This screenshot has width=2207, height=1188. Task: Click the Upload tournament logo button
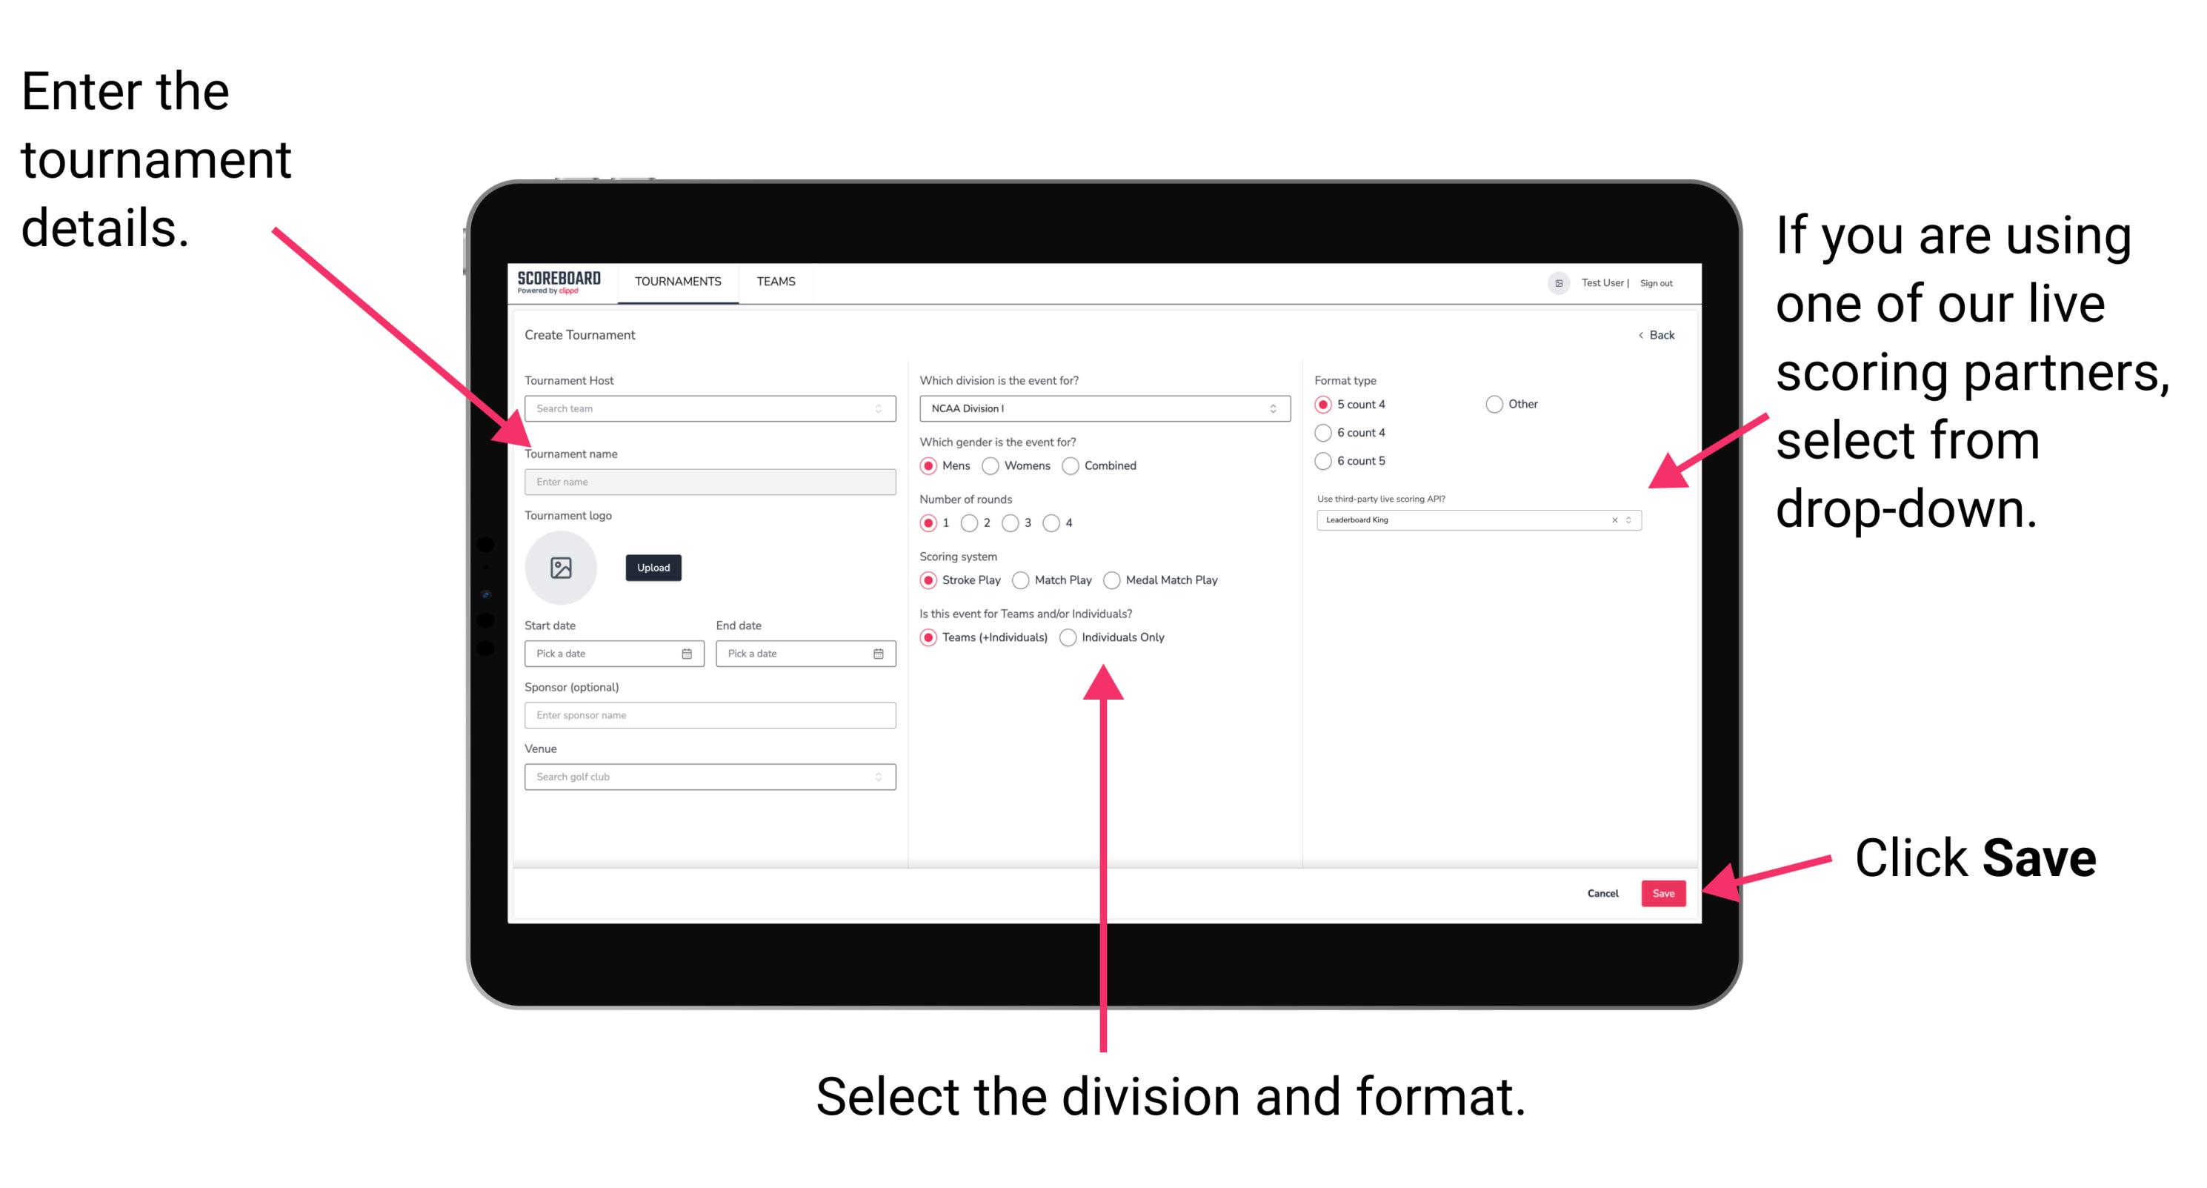click(652, 566)
